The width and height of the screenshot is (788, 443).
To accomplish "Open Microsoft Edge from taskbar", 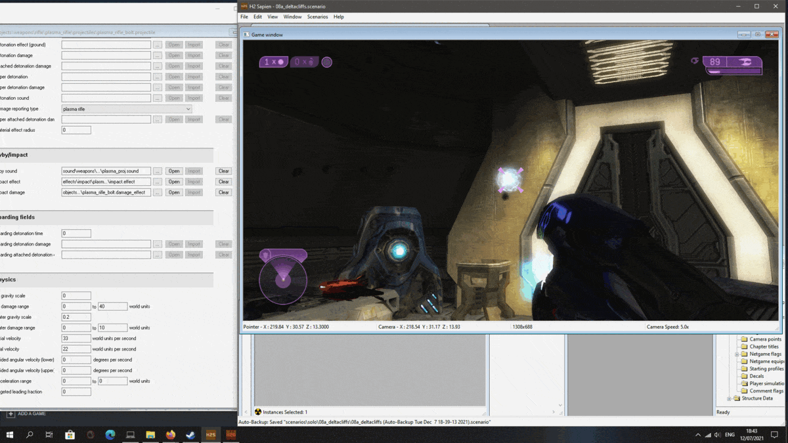I will click(110, 434).
